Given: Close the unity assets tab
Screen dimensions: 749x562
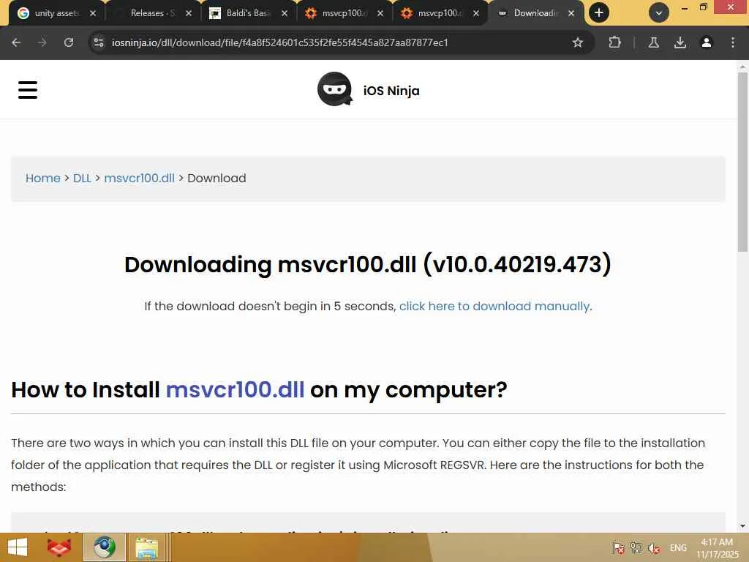Looking at the screenshot, I should point(93,13).
